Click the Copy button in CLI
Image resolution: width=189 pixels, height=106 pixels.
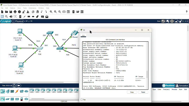click(132, 92)
